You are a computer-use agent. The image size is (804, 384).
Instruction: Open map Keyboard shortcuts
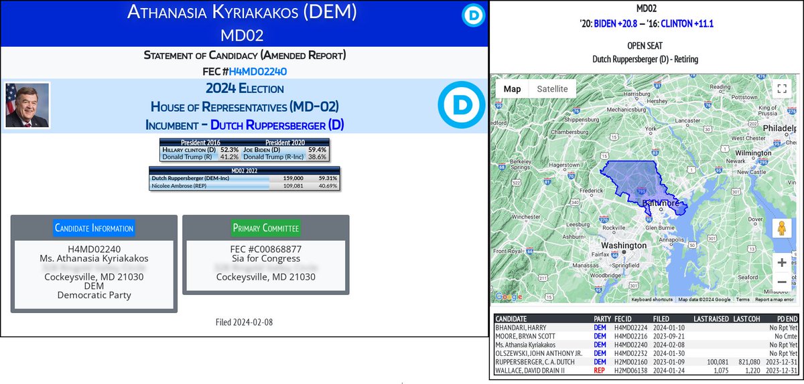point(652,300)
